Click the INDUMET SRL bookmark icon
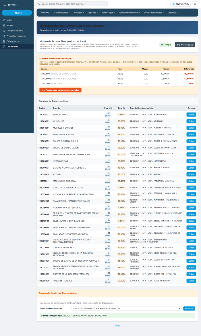Image resolution: width=201 pixels, height=336 pixels. 173,4
